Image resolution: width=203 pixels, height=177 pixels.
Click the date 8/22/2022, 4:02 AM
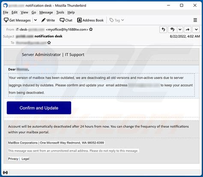coord(185,36)
